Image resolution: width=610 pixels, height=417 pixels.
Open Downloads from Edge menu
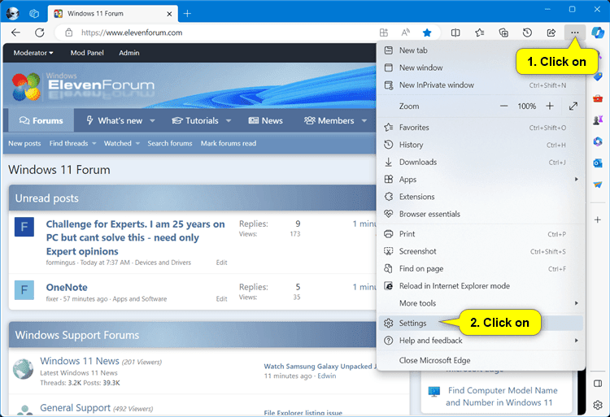tap(481, 162)
